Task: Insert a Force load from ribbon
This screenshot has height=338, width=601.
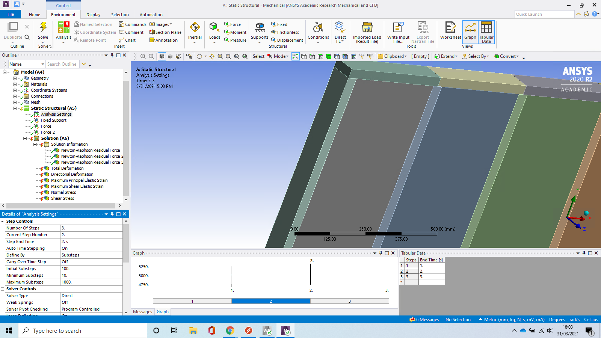Action: click(x=232, y=24)
